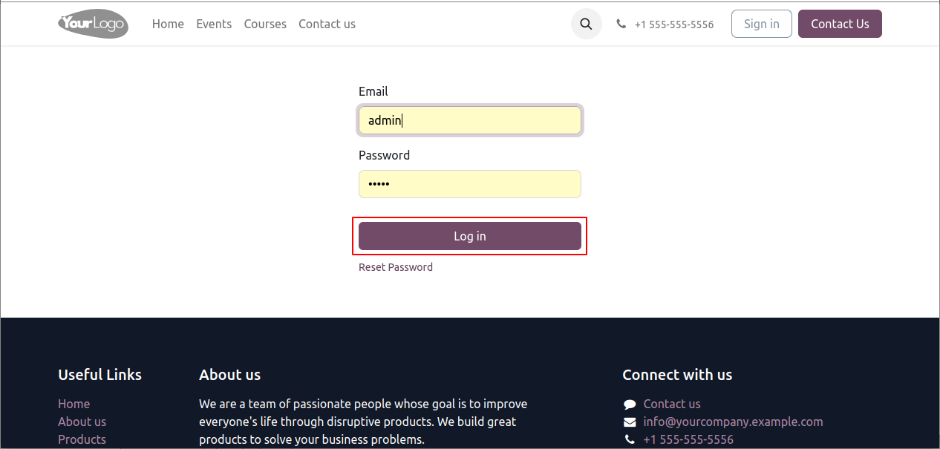Call the header number +1 555-555-5556
This screenshot has width=940, height=449.
(674, 24)
